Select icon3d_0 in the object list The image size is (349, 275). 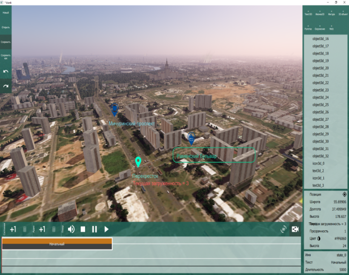(318, 163)
